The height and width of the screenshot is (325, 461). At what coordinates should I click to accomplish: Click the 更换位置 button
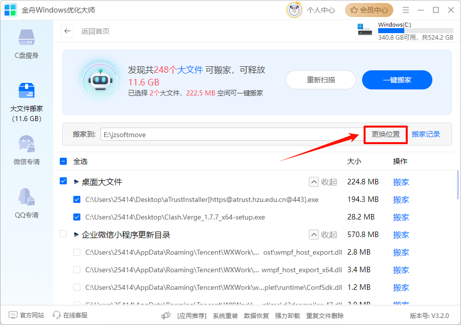(385, 135)
